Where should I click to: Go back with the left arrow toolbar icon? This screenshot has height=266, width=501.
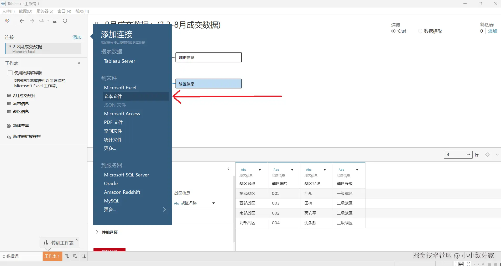pos(22,21)
